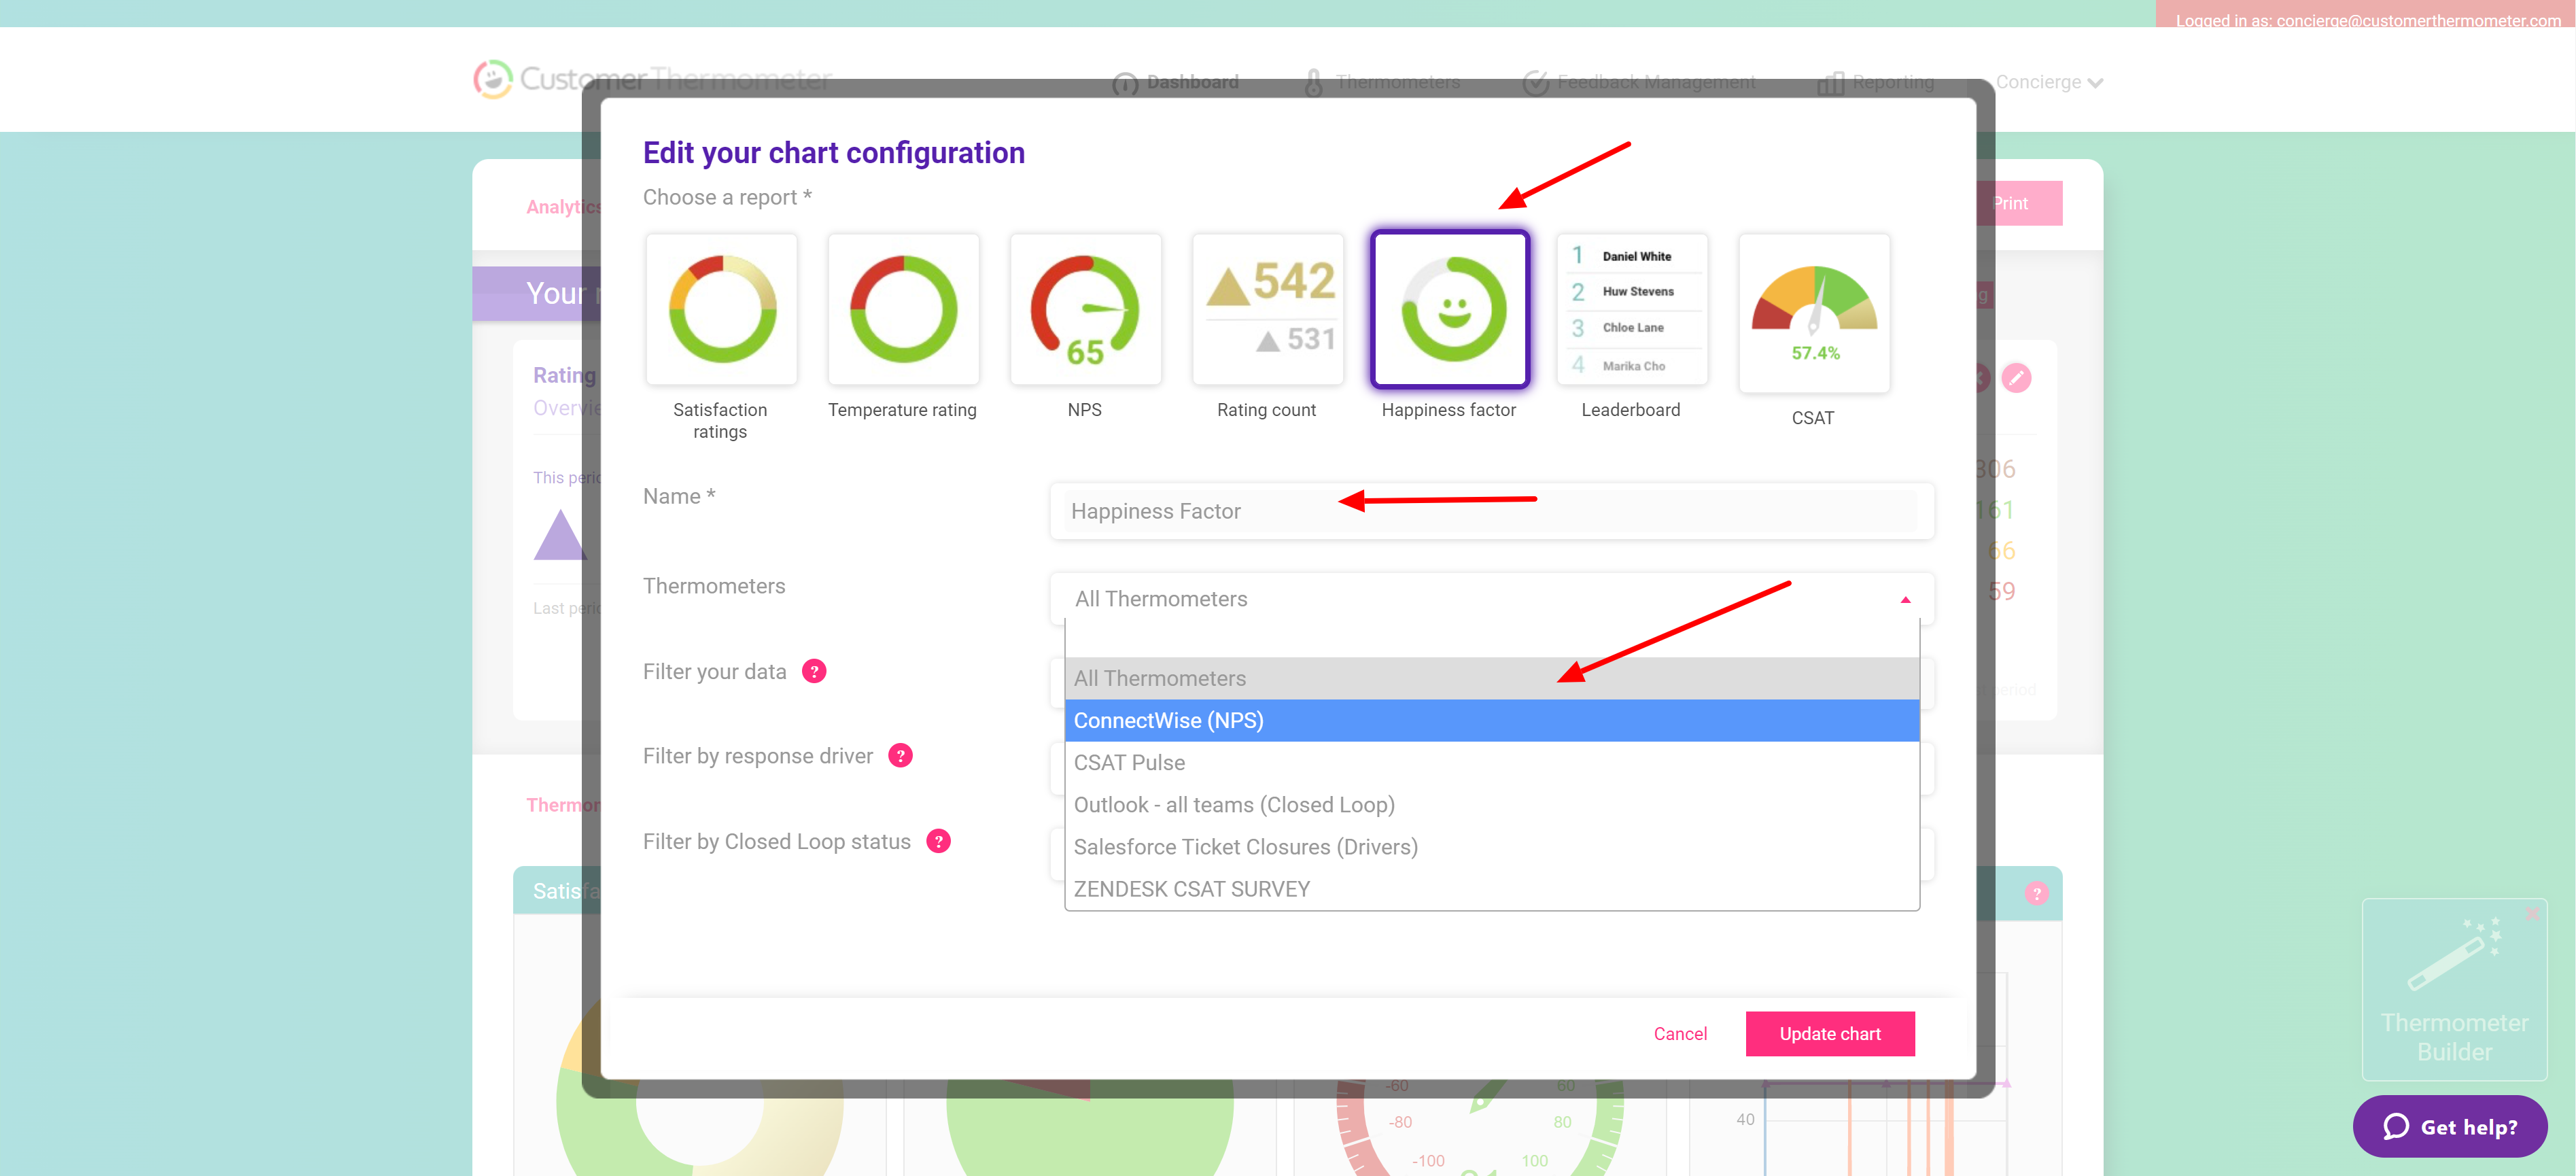
Task: Open help for Filter by Closed Loop status
Action: (x=938, y=841)
